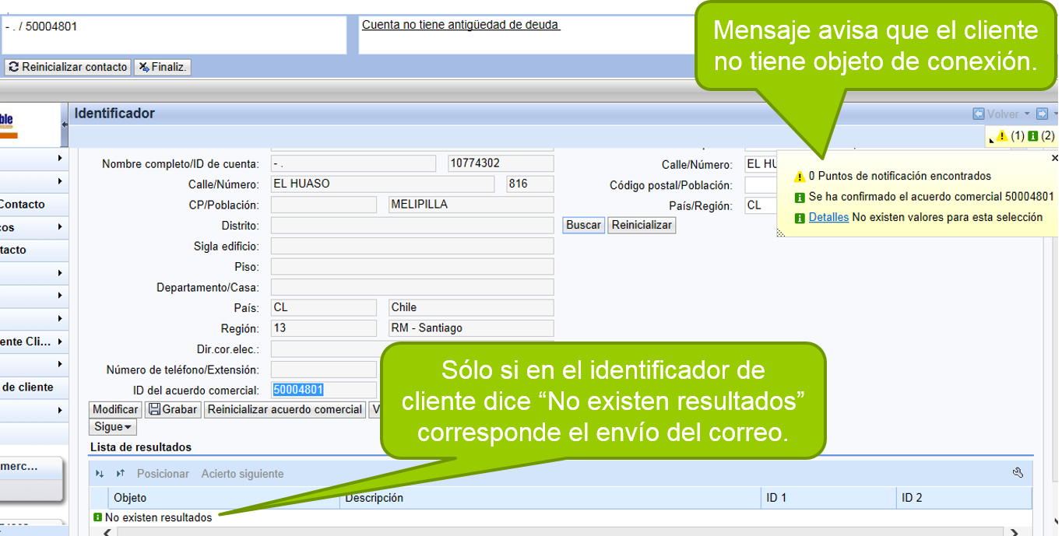The height and width of the screenshot is (536, 1062).
Task: Click the Buscar button
Action: [583, 225]
